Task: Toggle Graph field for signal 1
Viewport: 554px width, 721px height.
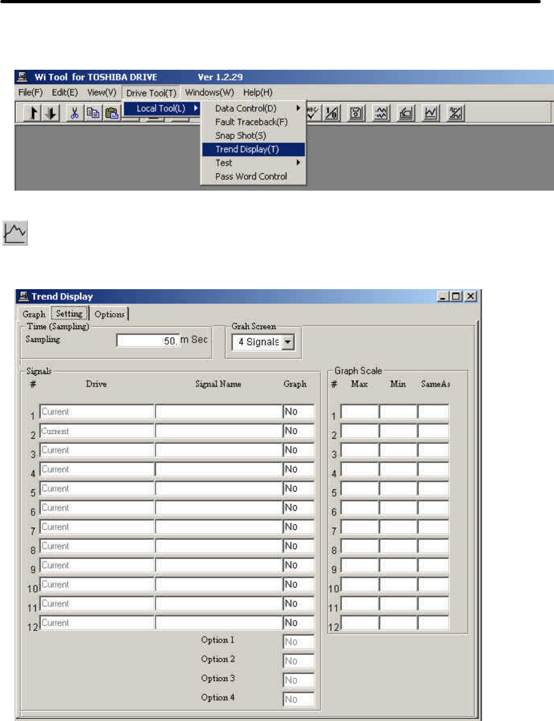Action: pos(298,412)
